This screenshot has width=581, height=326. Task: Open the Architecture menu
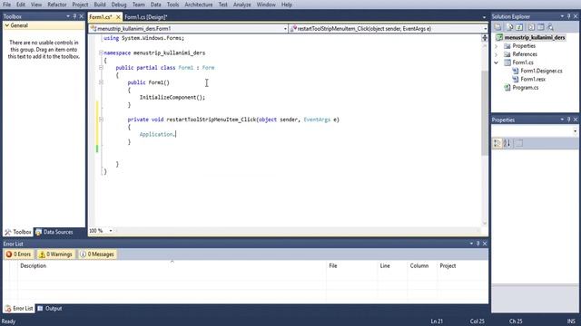pyautogui.click(x=199, y=5)
